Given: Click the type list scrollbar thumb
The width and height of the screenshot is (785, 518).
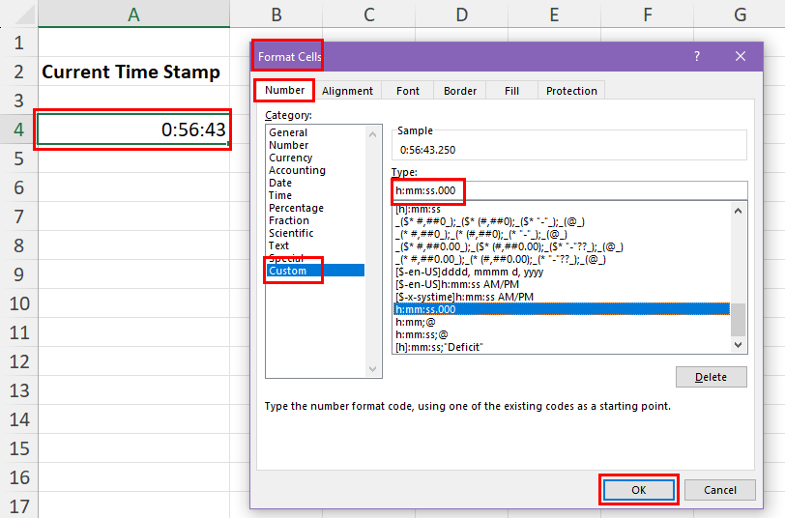Looking at the screenshot, I should tap(738, 319).
